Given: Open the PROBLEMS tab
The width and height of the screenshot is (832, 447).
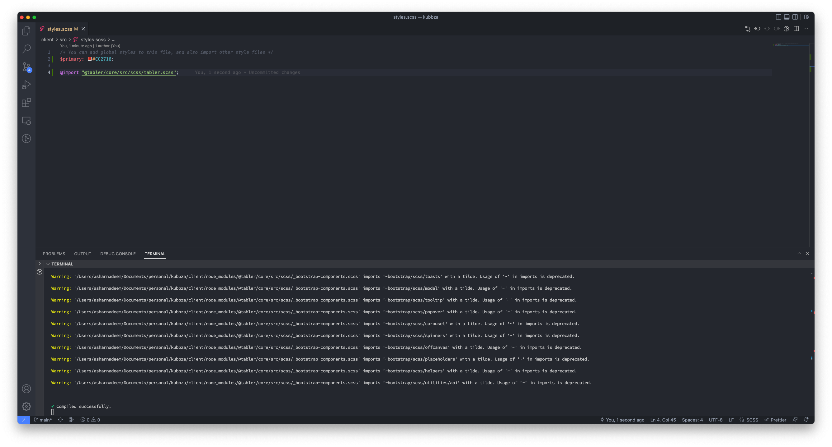Looking at the screenshot, I should pyautogui.click(x=54, y=254).
